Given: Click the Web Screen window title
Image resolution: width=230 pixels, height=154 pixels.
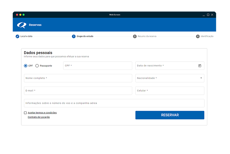Looking at the screenshot, I should coord(115,15).
